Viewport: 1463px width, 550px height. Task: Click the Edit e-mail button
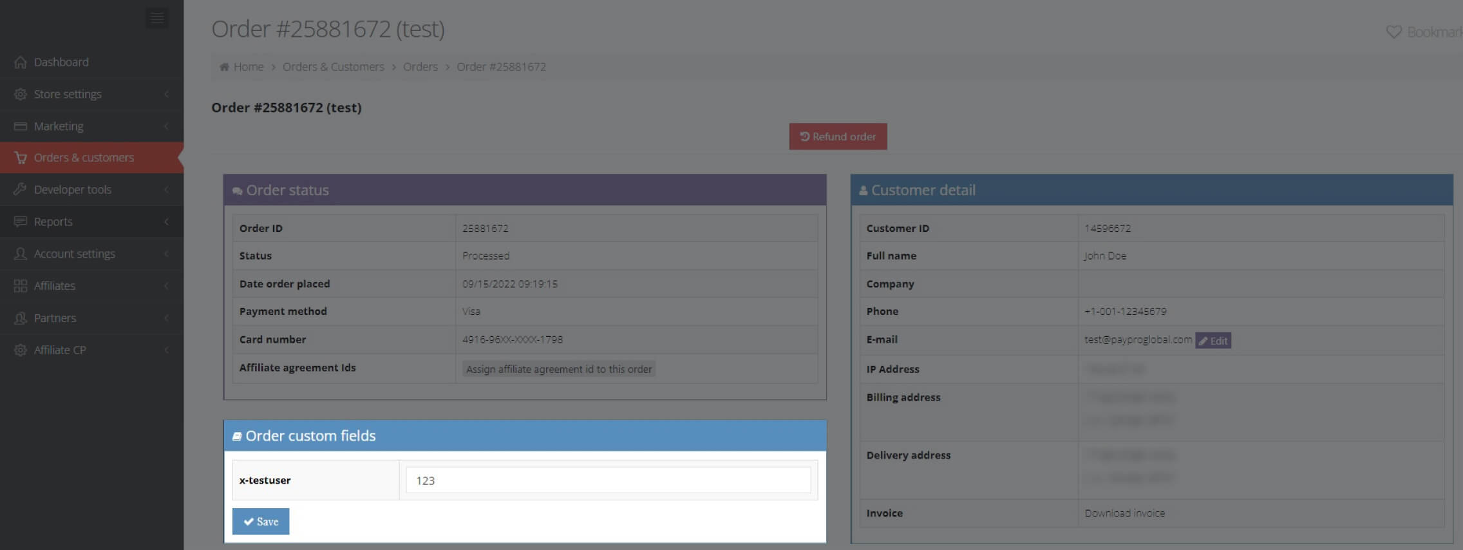click(x=1213, y=341)
